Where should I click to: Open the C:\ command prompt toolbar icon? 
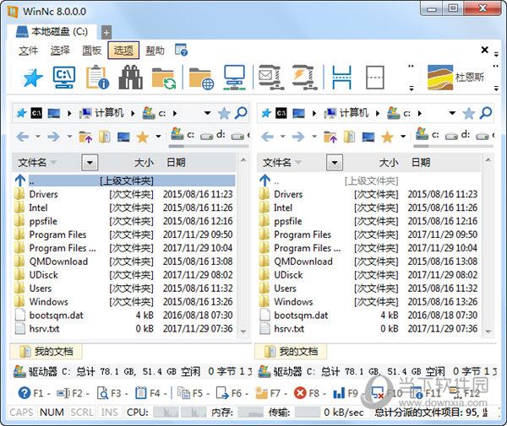[64, 78]
